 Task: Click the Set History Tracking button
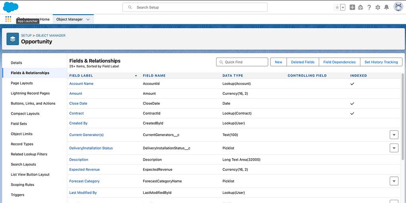(381, 62)
